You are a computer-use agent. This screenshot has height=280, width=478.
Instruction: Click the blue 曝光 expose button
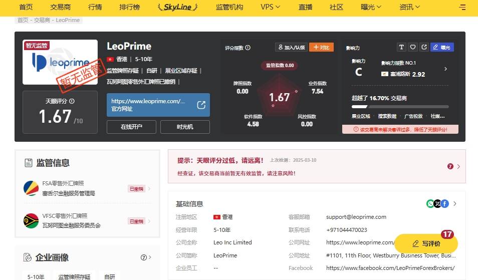pos(442,47)
